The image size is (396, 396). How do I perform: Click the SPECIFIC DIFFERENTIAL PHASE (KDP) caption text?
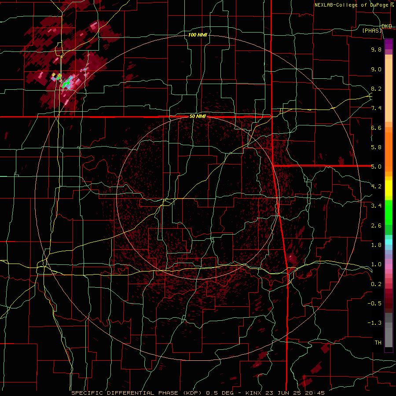[137, 393]
